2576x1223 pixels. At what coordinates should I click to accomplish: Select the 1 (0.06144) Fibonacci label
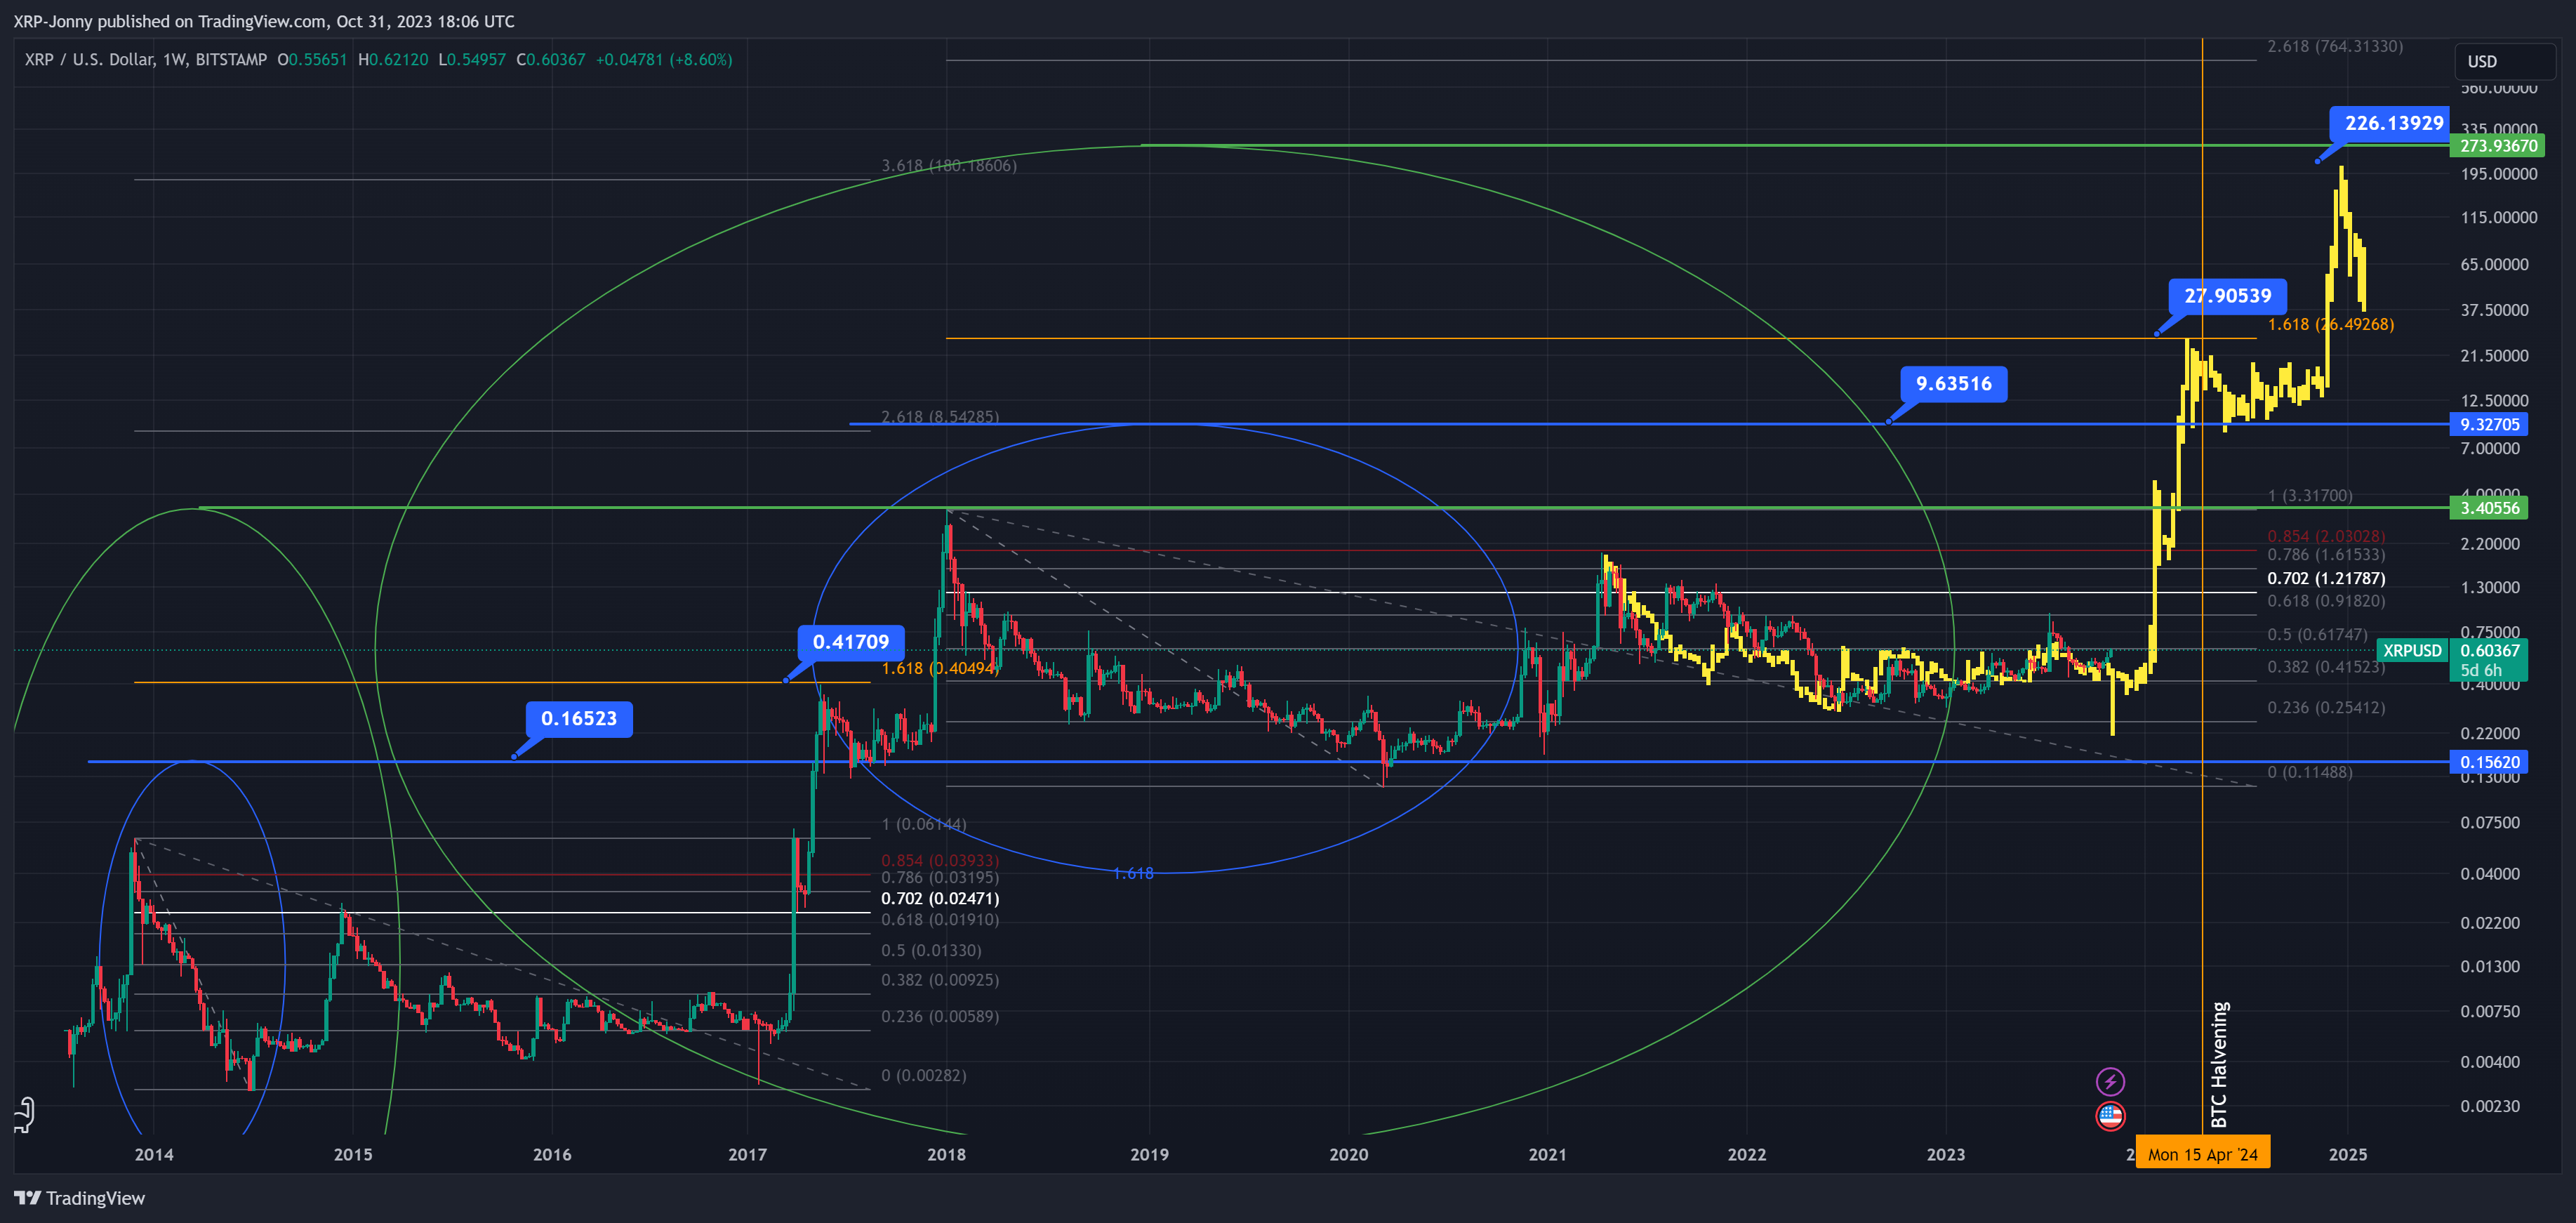click(x=924, y=825)
